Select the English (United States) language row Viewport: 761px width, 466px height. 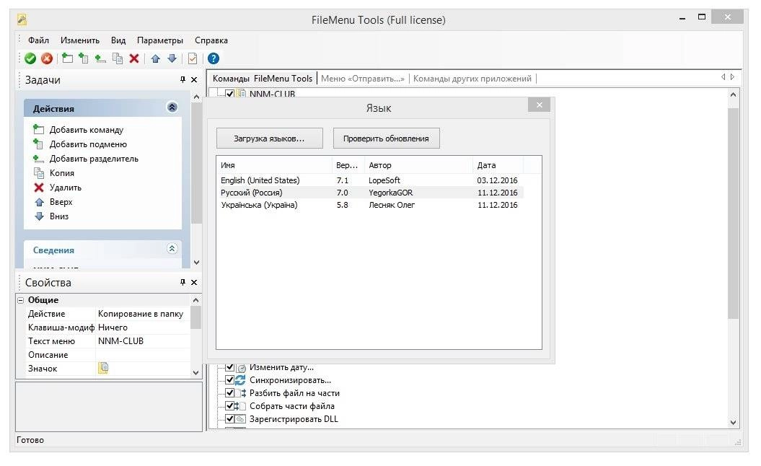click(370, 180)
